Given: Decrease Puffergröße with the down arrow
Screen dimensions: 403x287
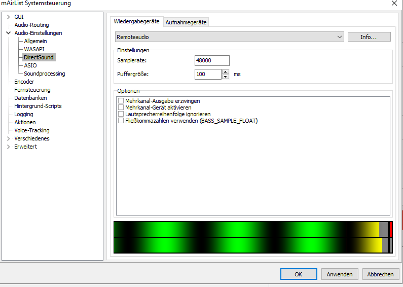Looking at the screenshot, I should pyautogui.click(x=226, y=77).
